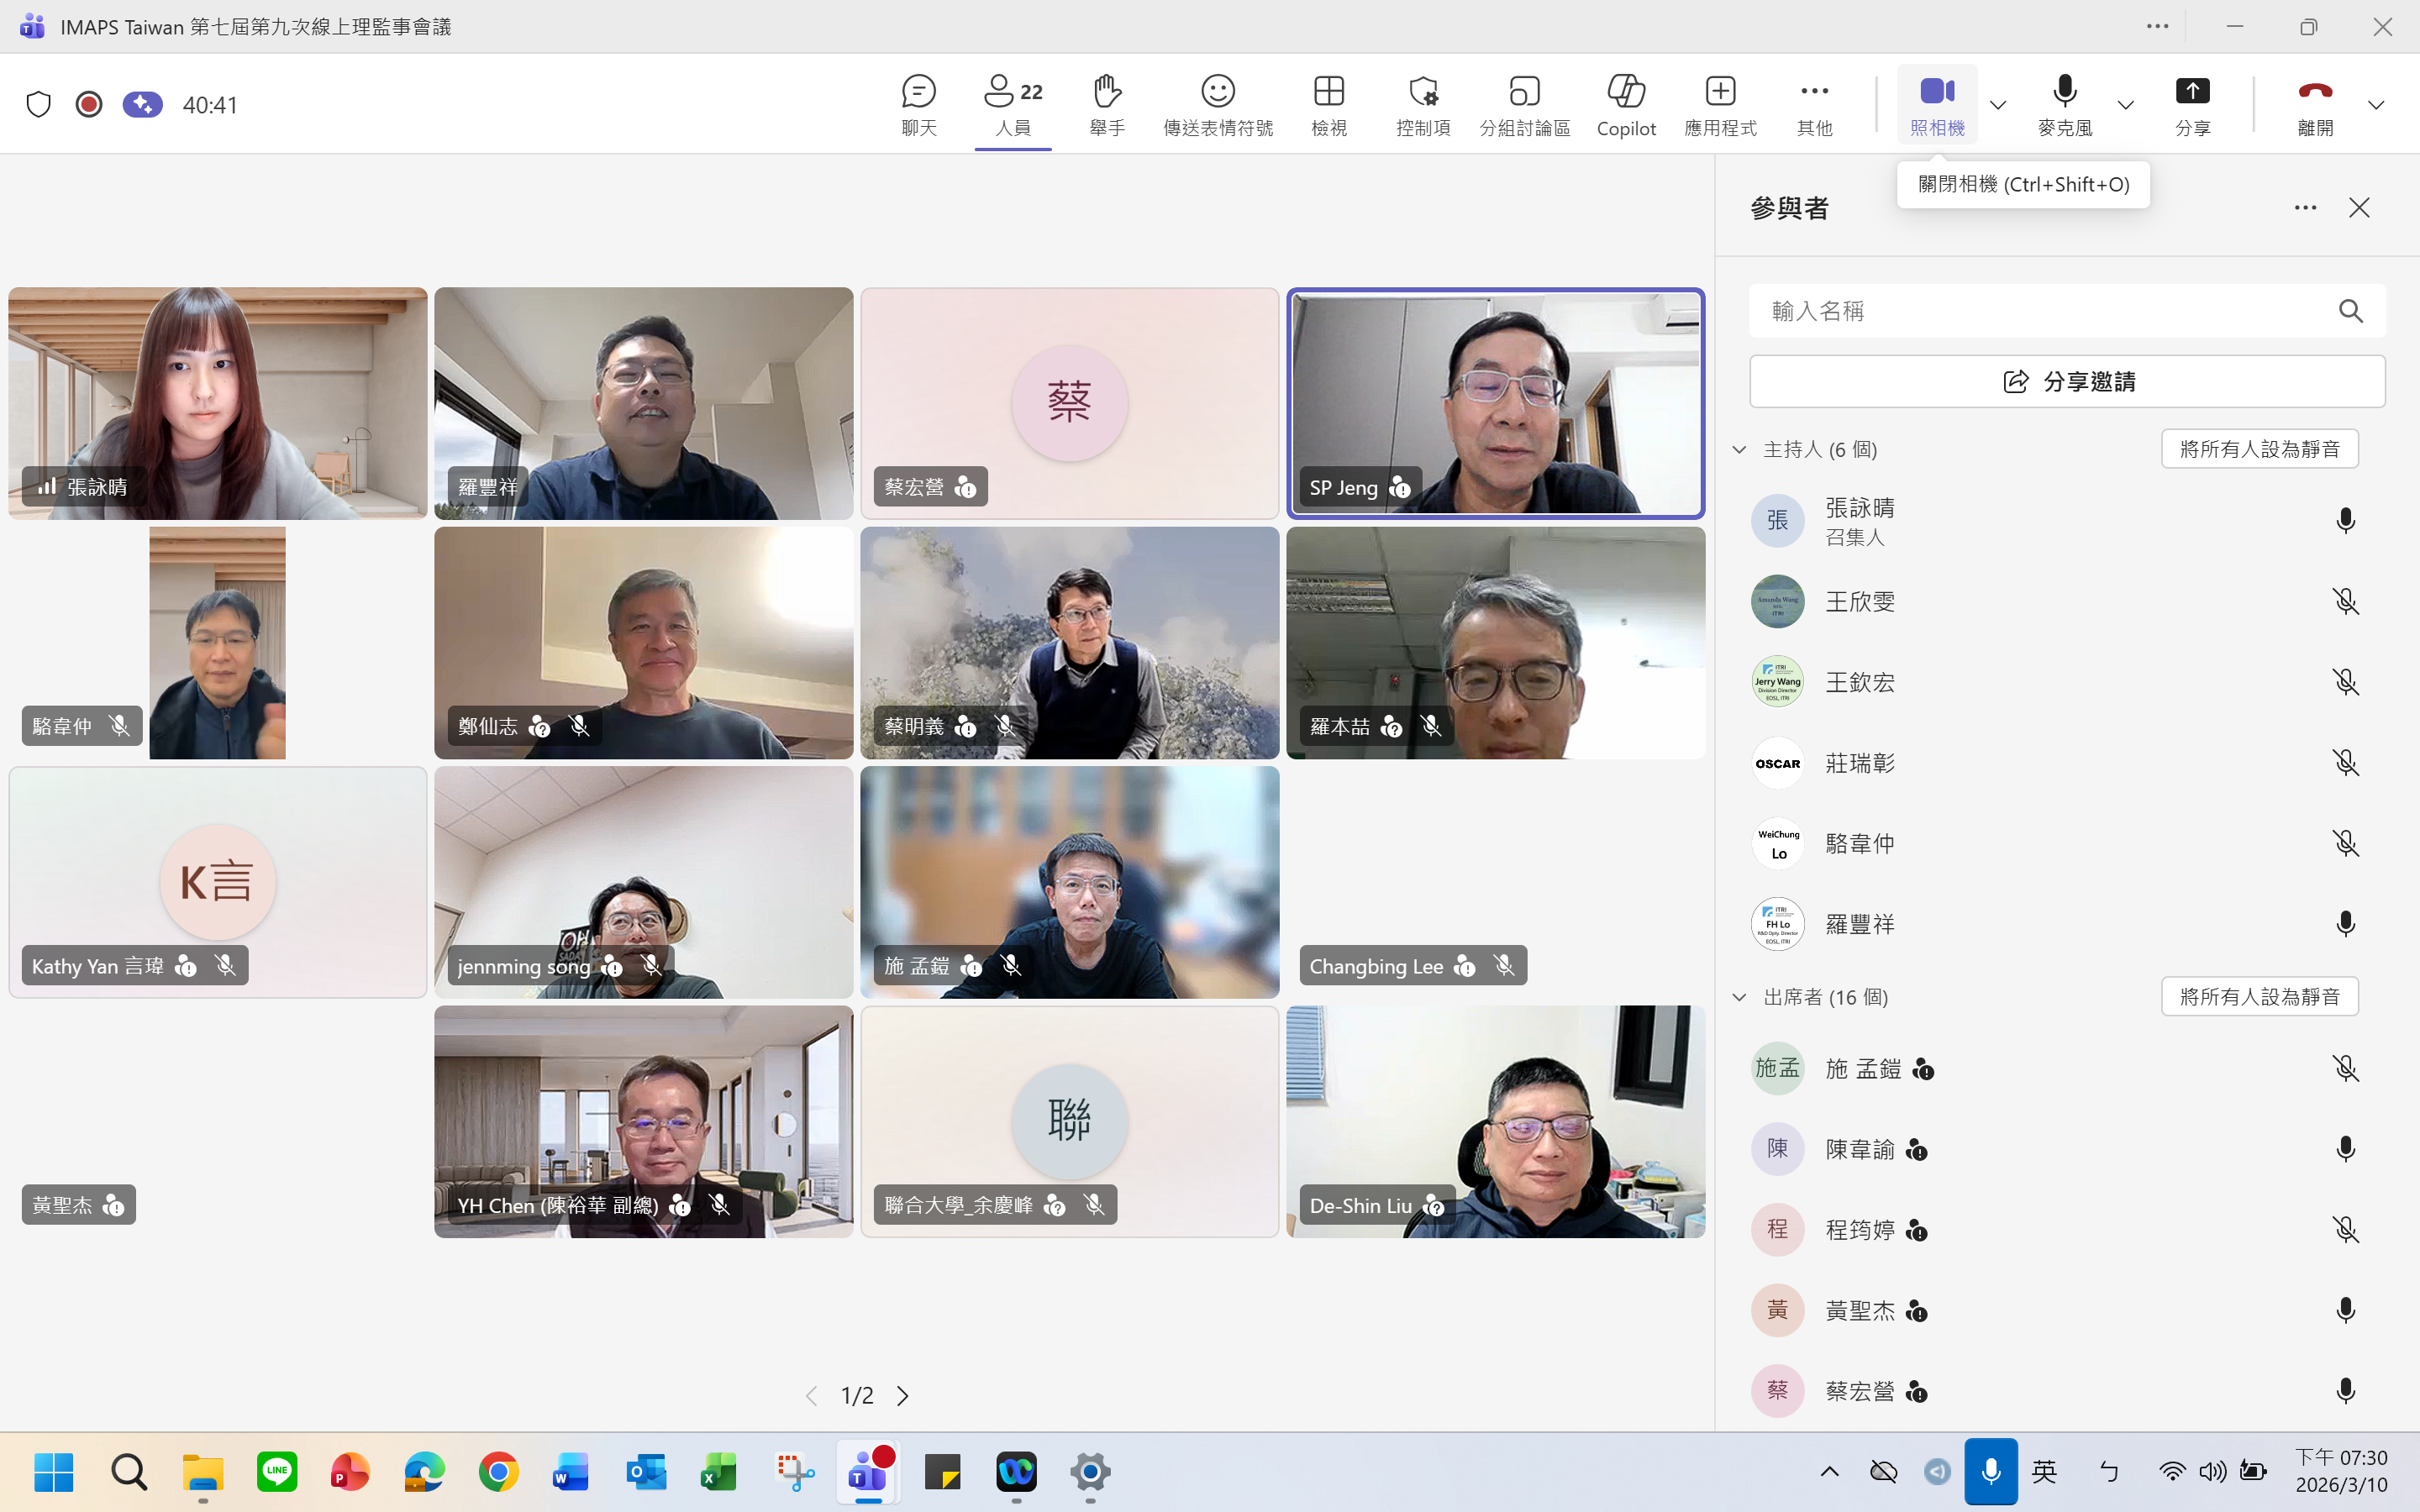This screenshot has width=2420, height=1512.
Task: Click the 分享邀請 share invite button
Action: (2067, 381)
